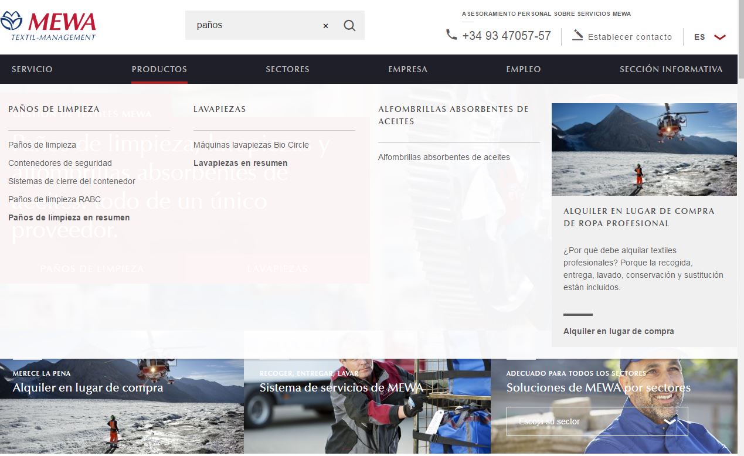Screen dimensions: 744x456
Task: Click the contact icon beside Establecer contacto
Action: pos(577,35)
